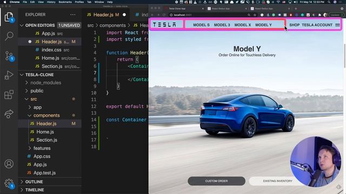Open the History menu in the menu bar
This screenshot has height=194, width=346.
coord(51,2)
